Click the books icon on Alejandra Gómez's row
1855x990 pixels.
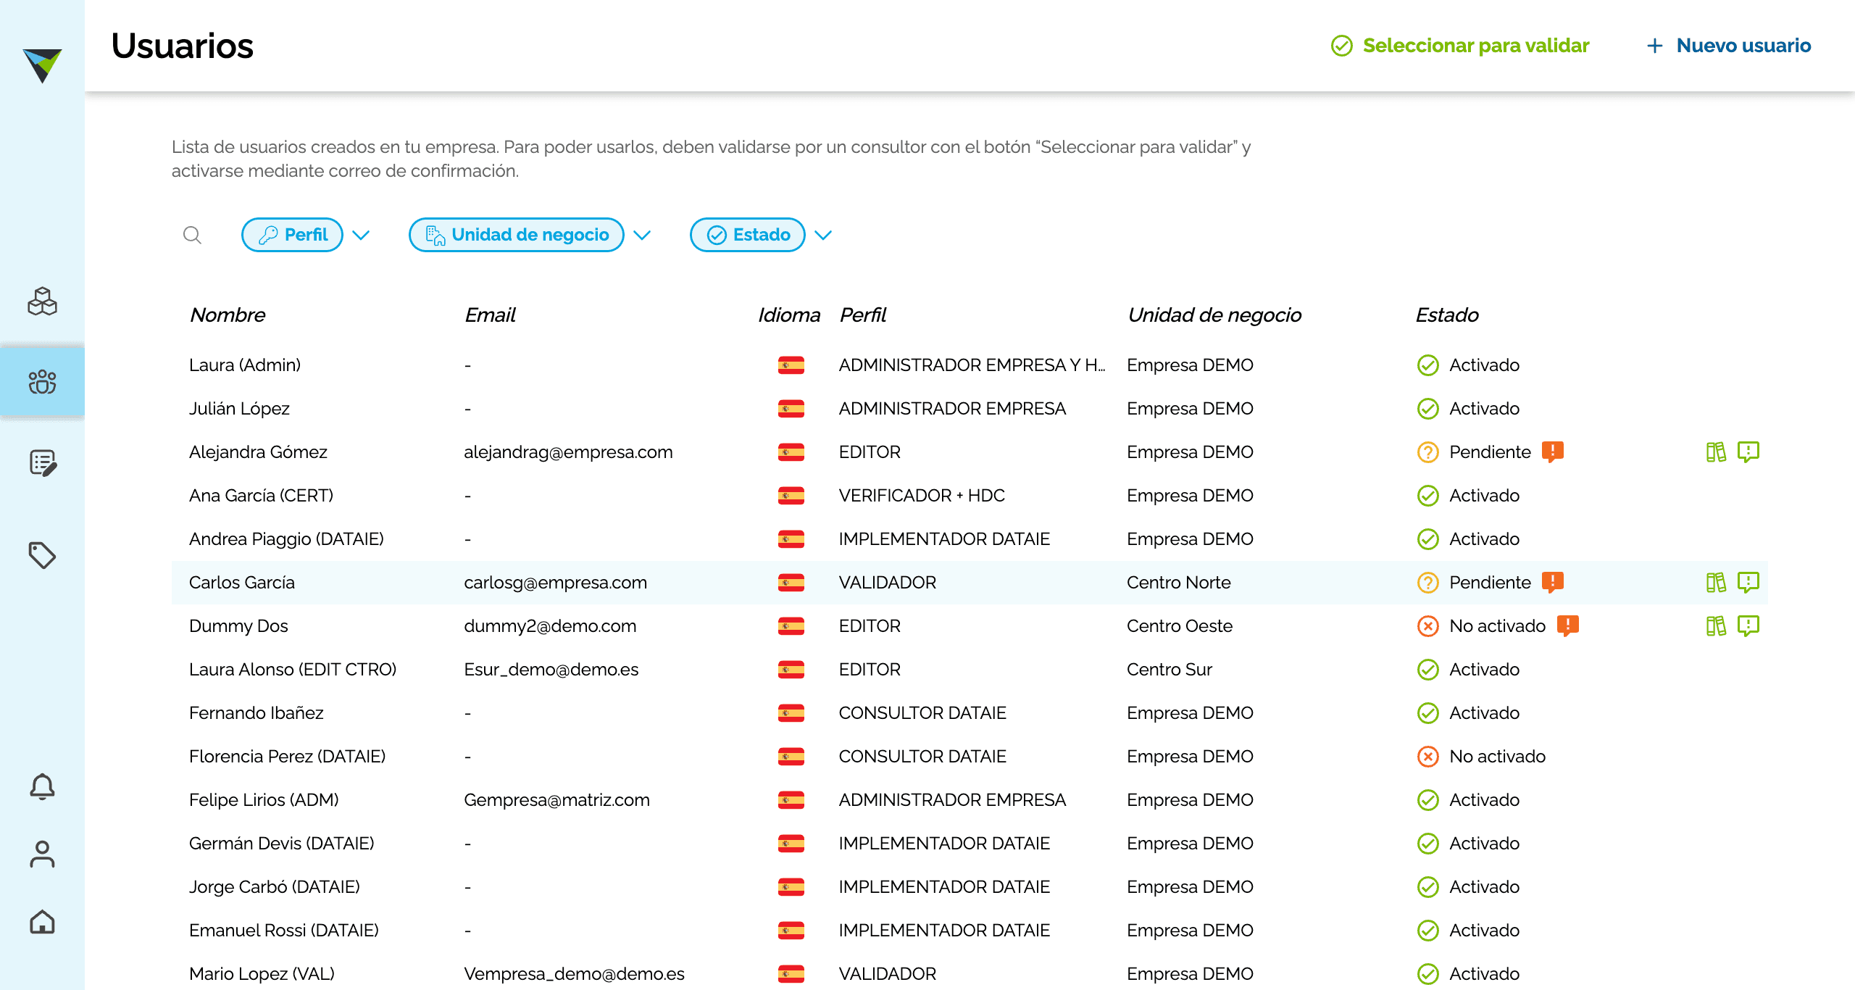coord(1716,452)
